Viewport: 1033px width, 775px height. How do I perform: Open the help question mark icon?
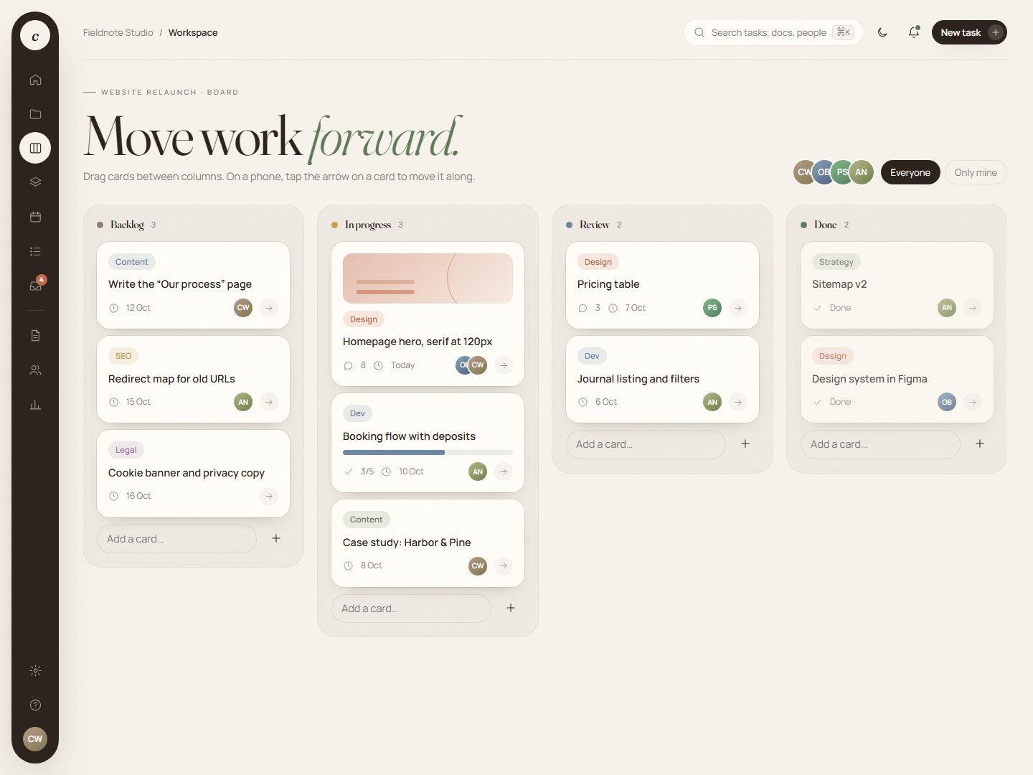point(35,705)
